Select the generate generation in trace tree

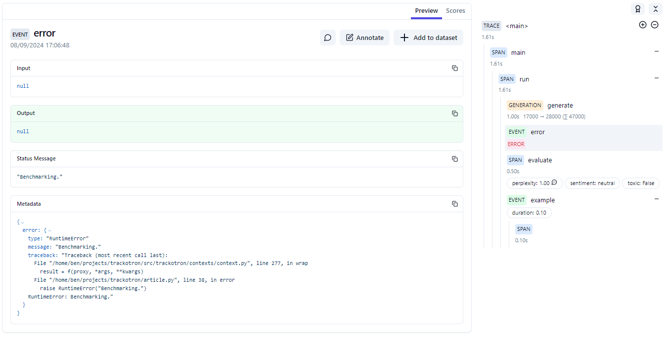coord(560,105)
